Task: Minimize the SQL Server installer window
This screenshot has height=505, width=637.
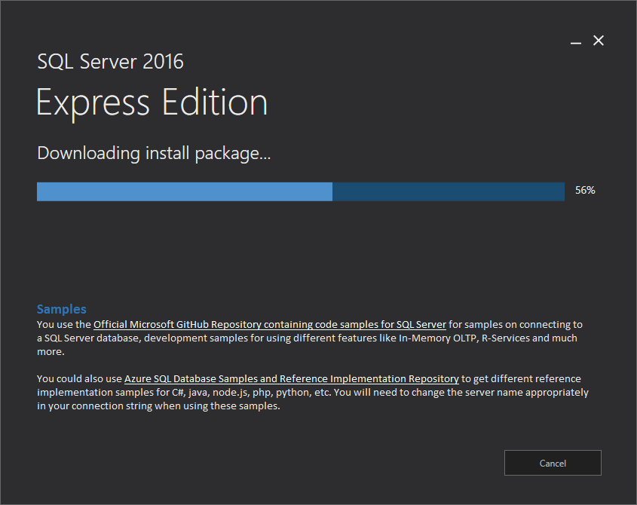Action: click(x=576, y=41)
